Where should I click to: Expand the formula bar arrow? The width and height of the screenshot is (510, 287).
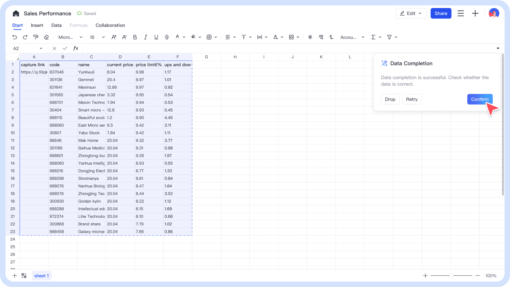click(498, 48)
